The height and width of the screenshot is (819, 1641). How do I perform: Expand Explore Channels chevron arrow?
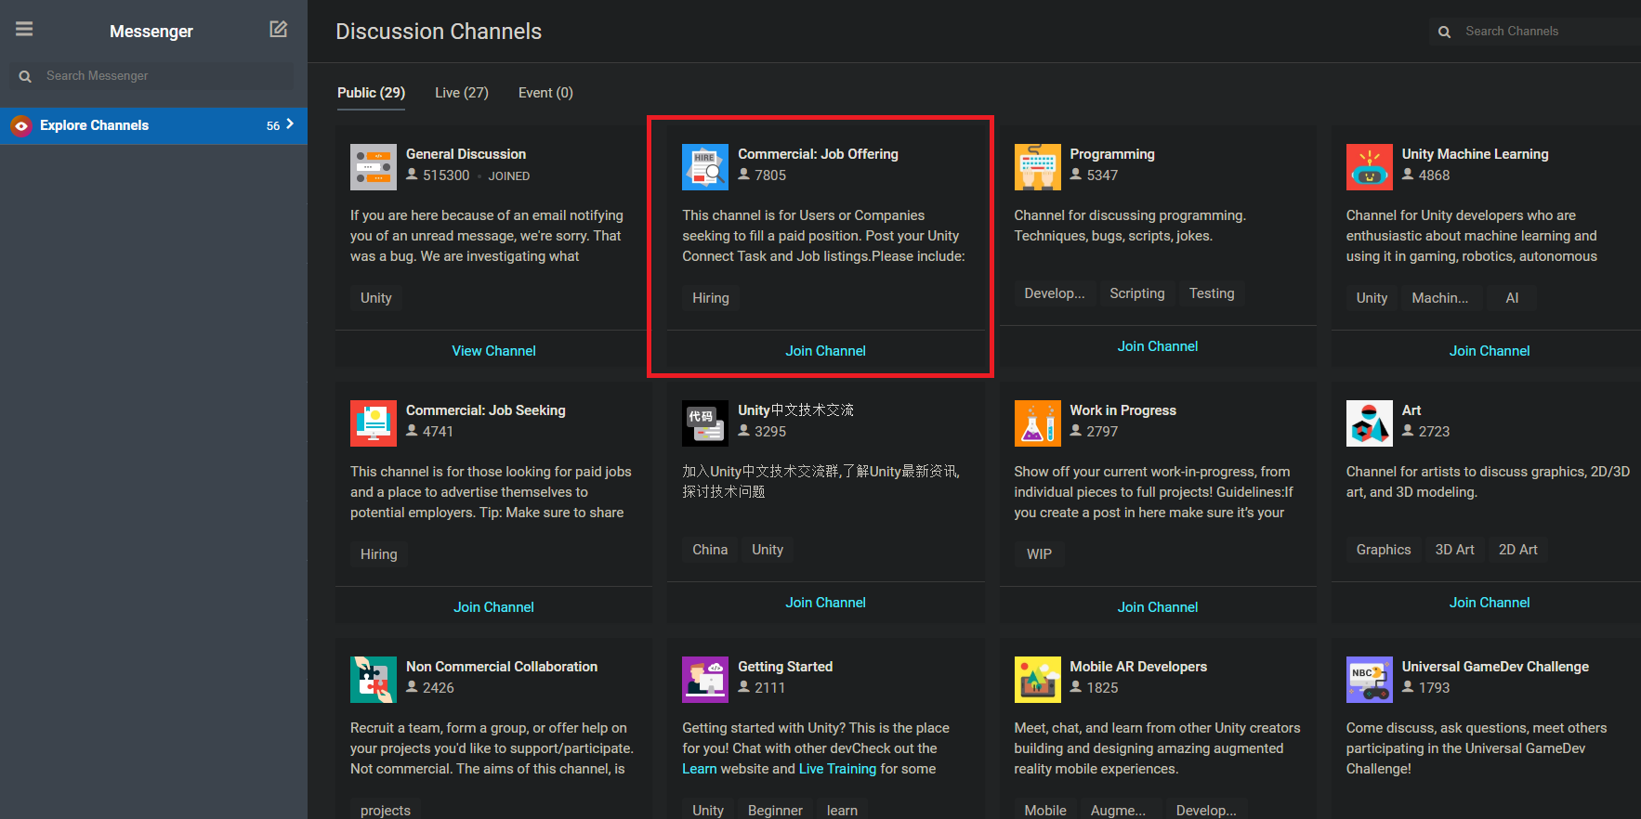290,123
